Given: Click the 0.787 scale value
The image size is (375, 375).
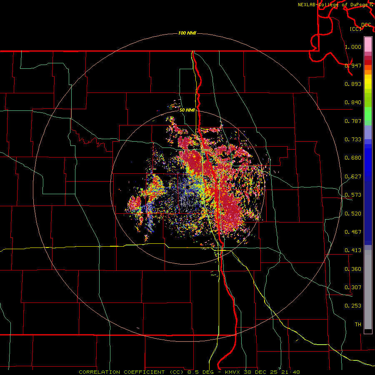Looking at the screenshot, I should click(x=353, y=121).
